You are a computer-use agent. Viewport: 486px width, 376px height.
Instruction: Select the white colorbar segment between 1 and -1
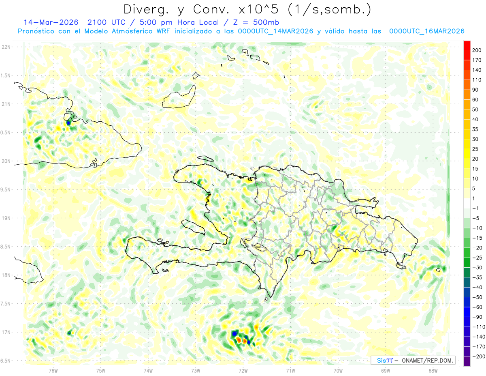pyautogui.click(x=467, y=203)
